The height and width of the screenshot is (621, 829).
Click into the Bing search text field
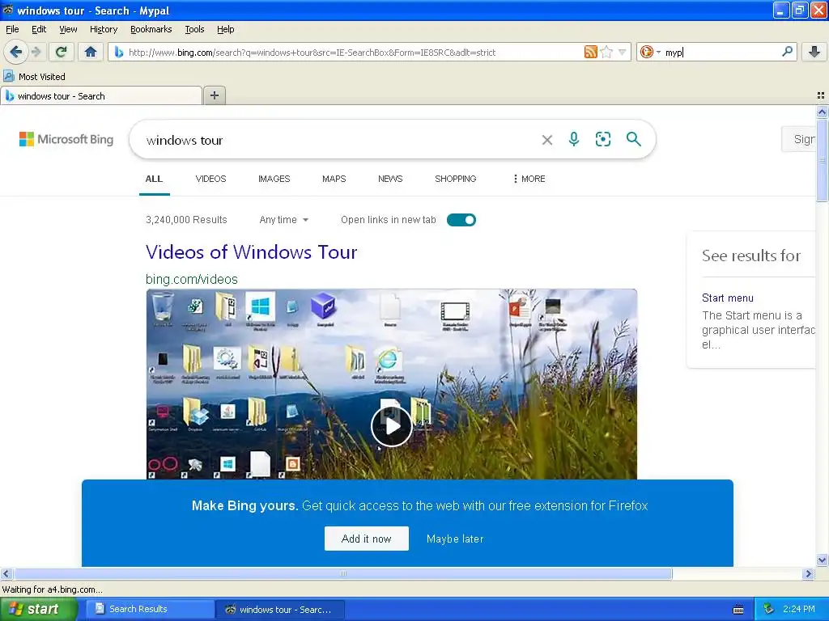(x=338, y=140)
